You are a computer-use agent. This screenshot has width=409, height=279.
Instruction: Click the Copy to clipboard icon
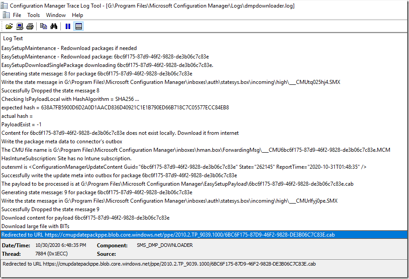point(43,26)
